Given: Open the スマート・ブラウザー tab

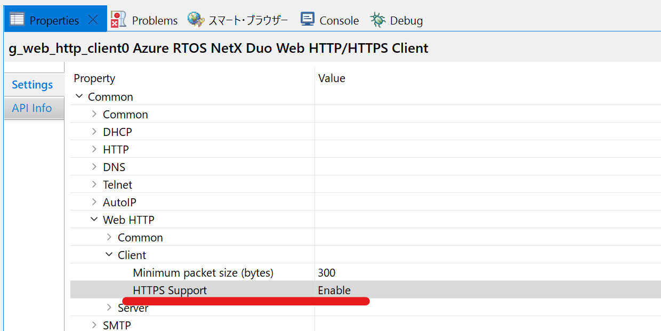Looking at the screenshot, I should [248, 20].
